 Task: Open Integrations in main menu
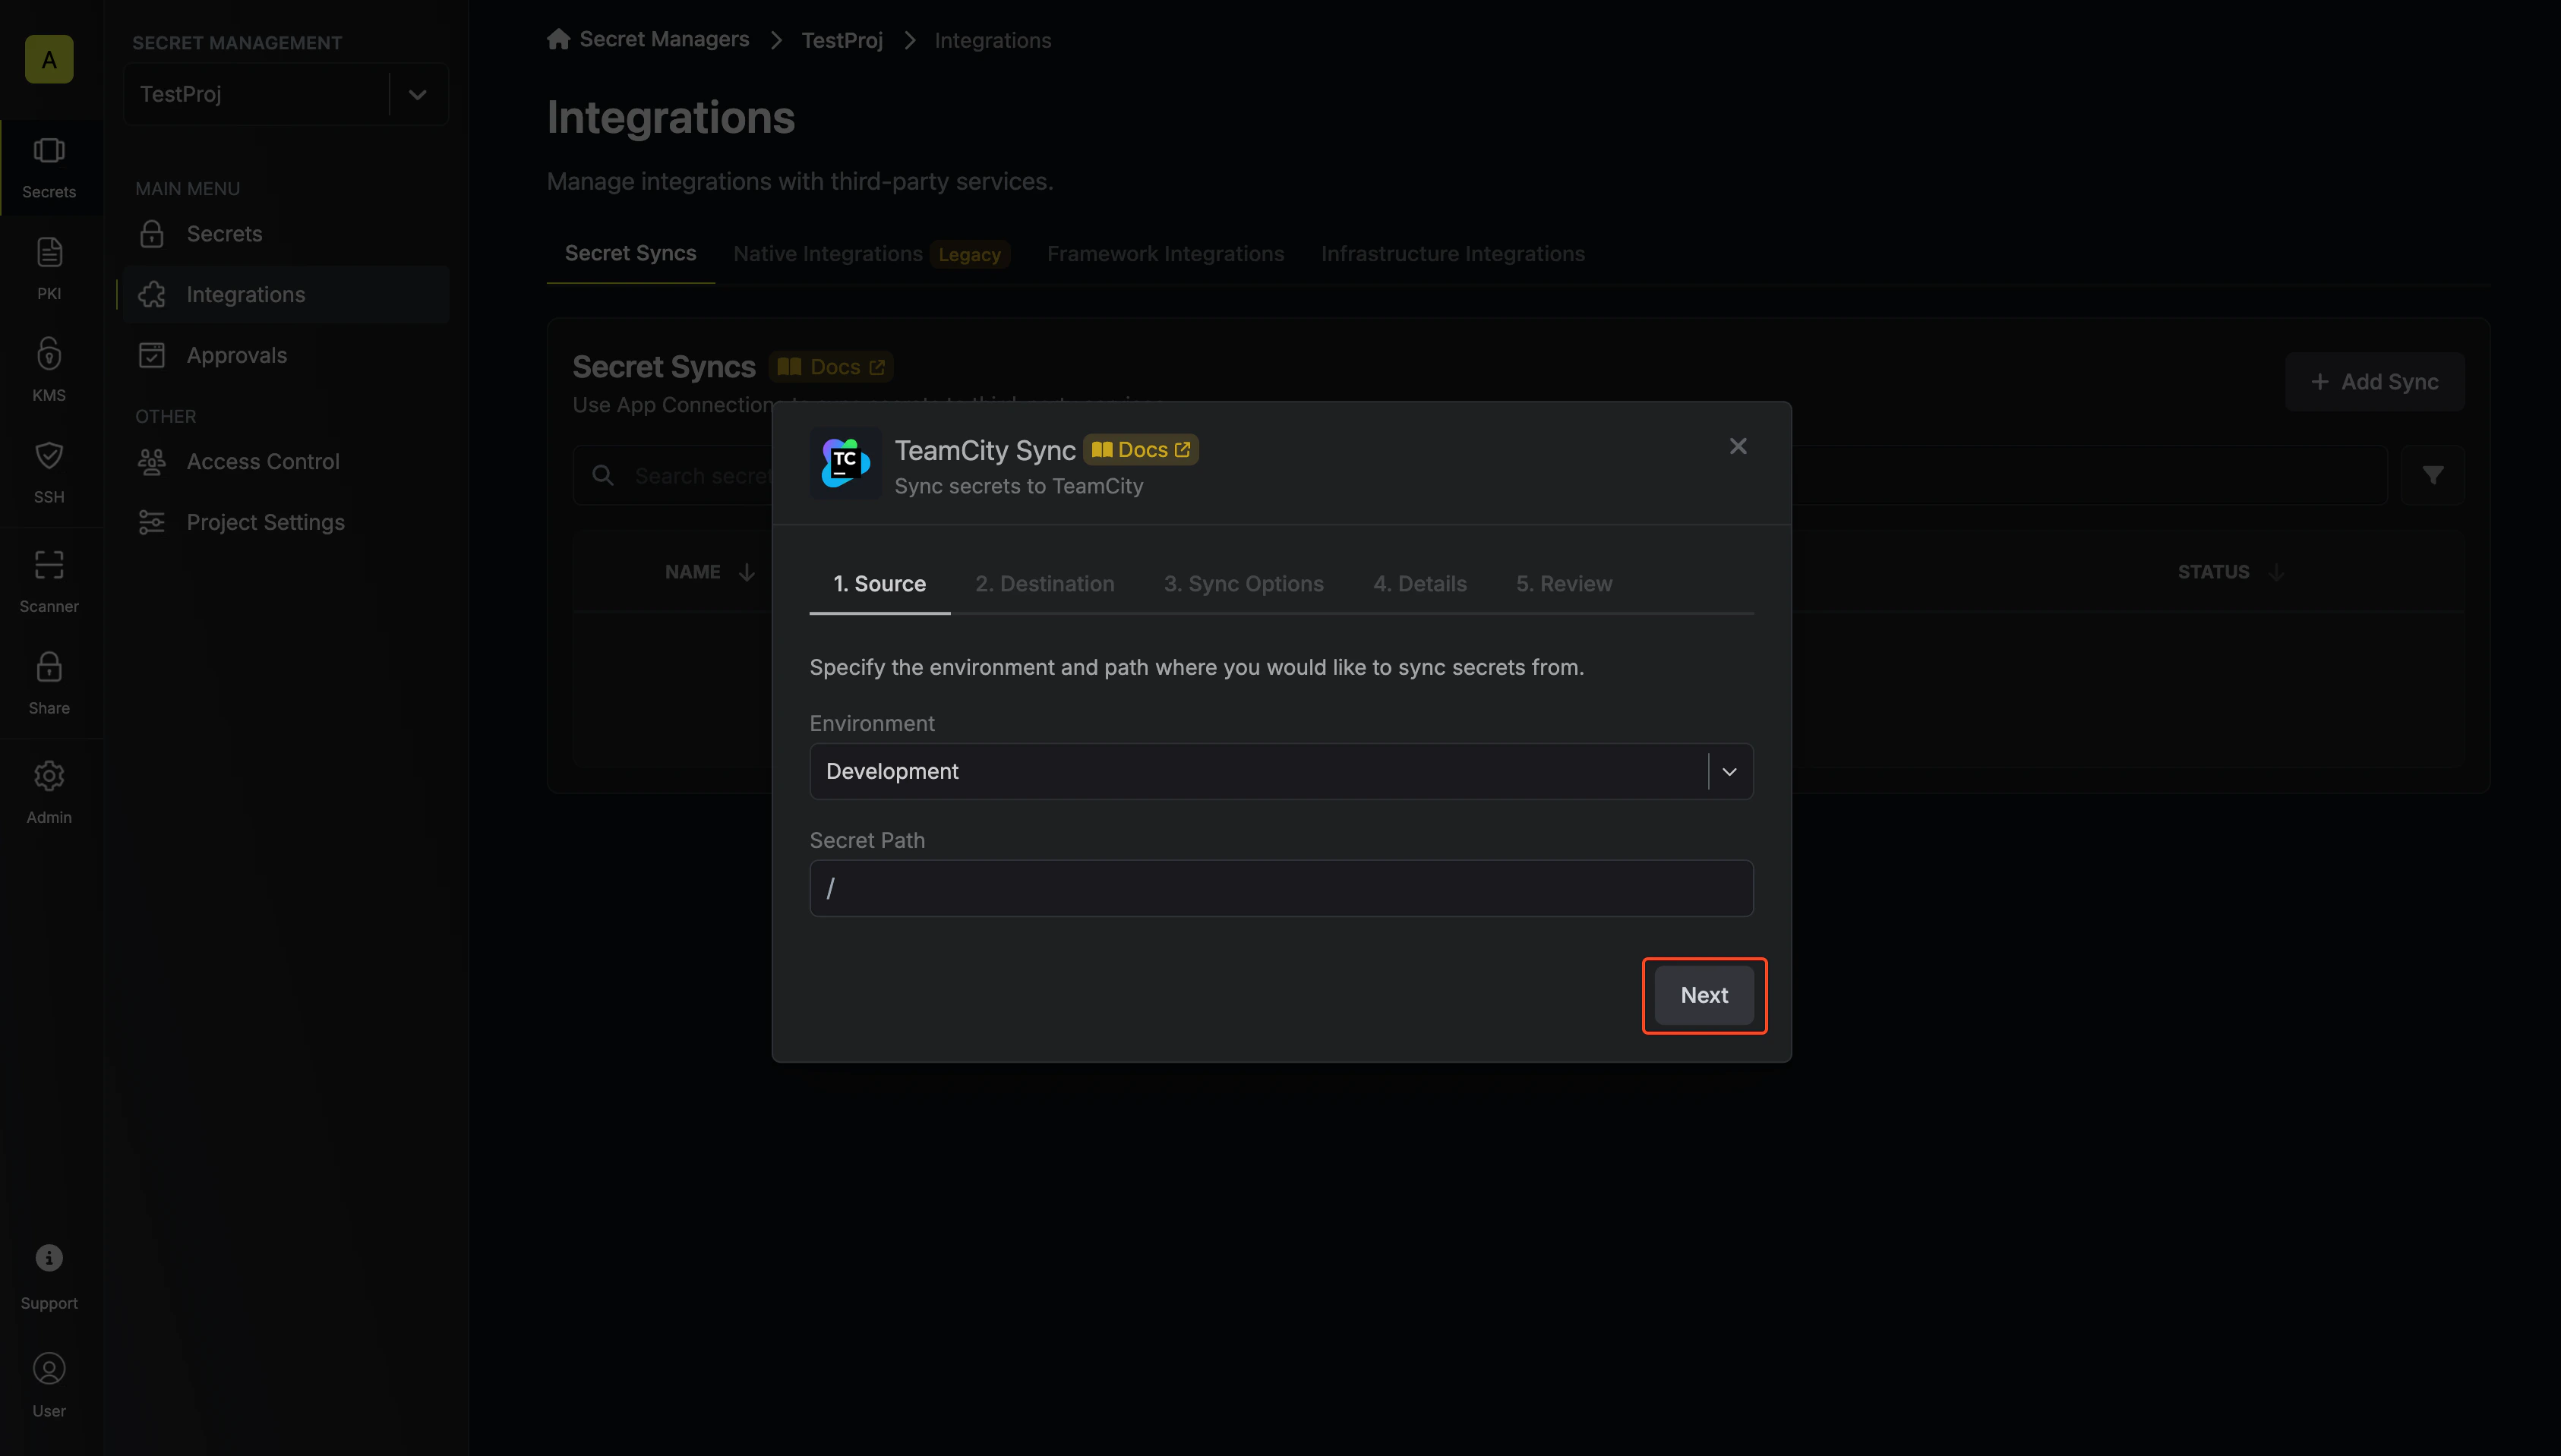pyautogui.click(x=286, y=294)
